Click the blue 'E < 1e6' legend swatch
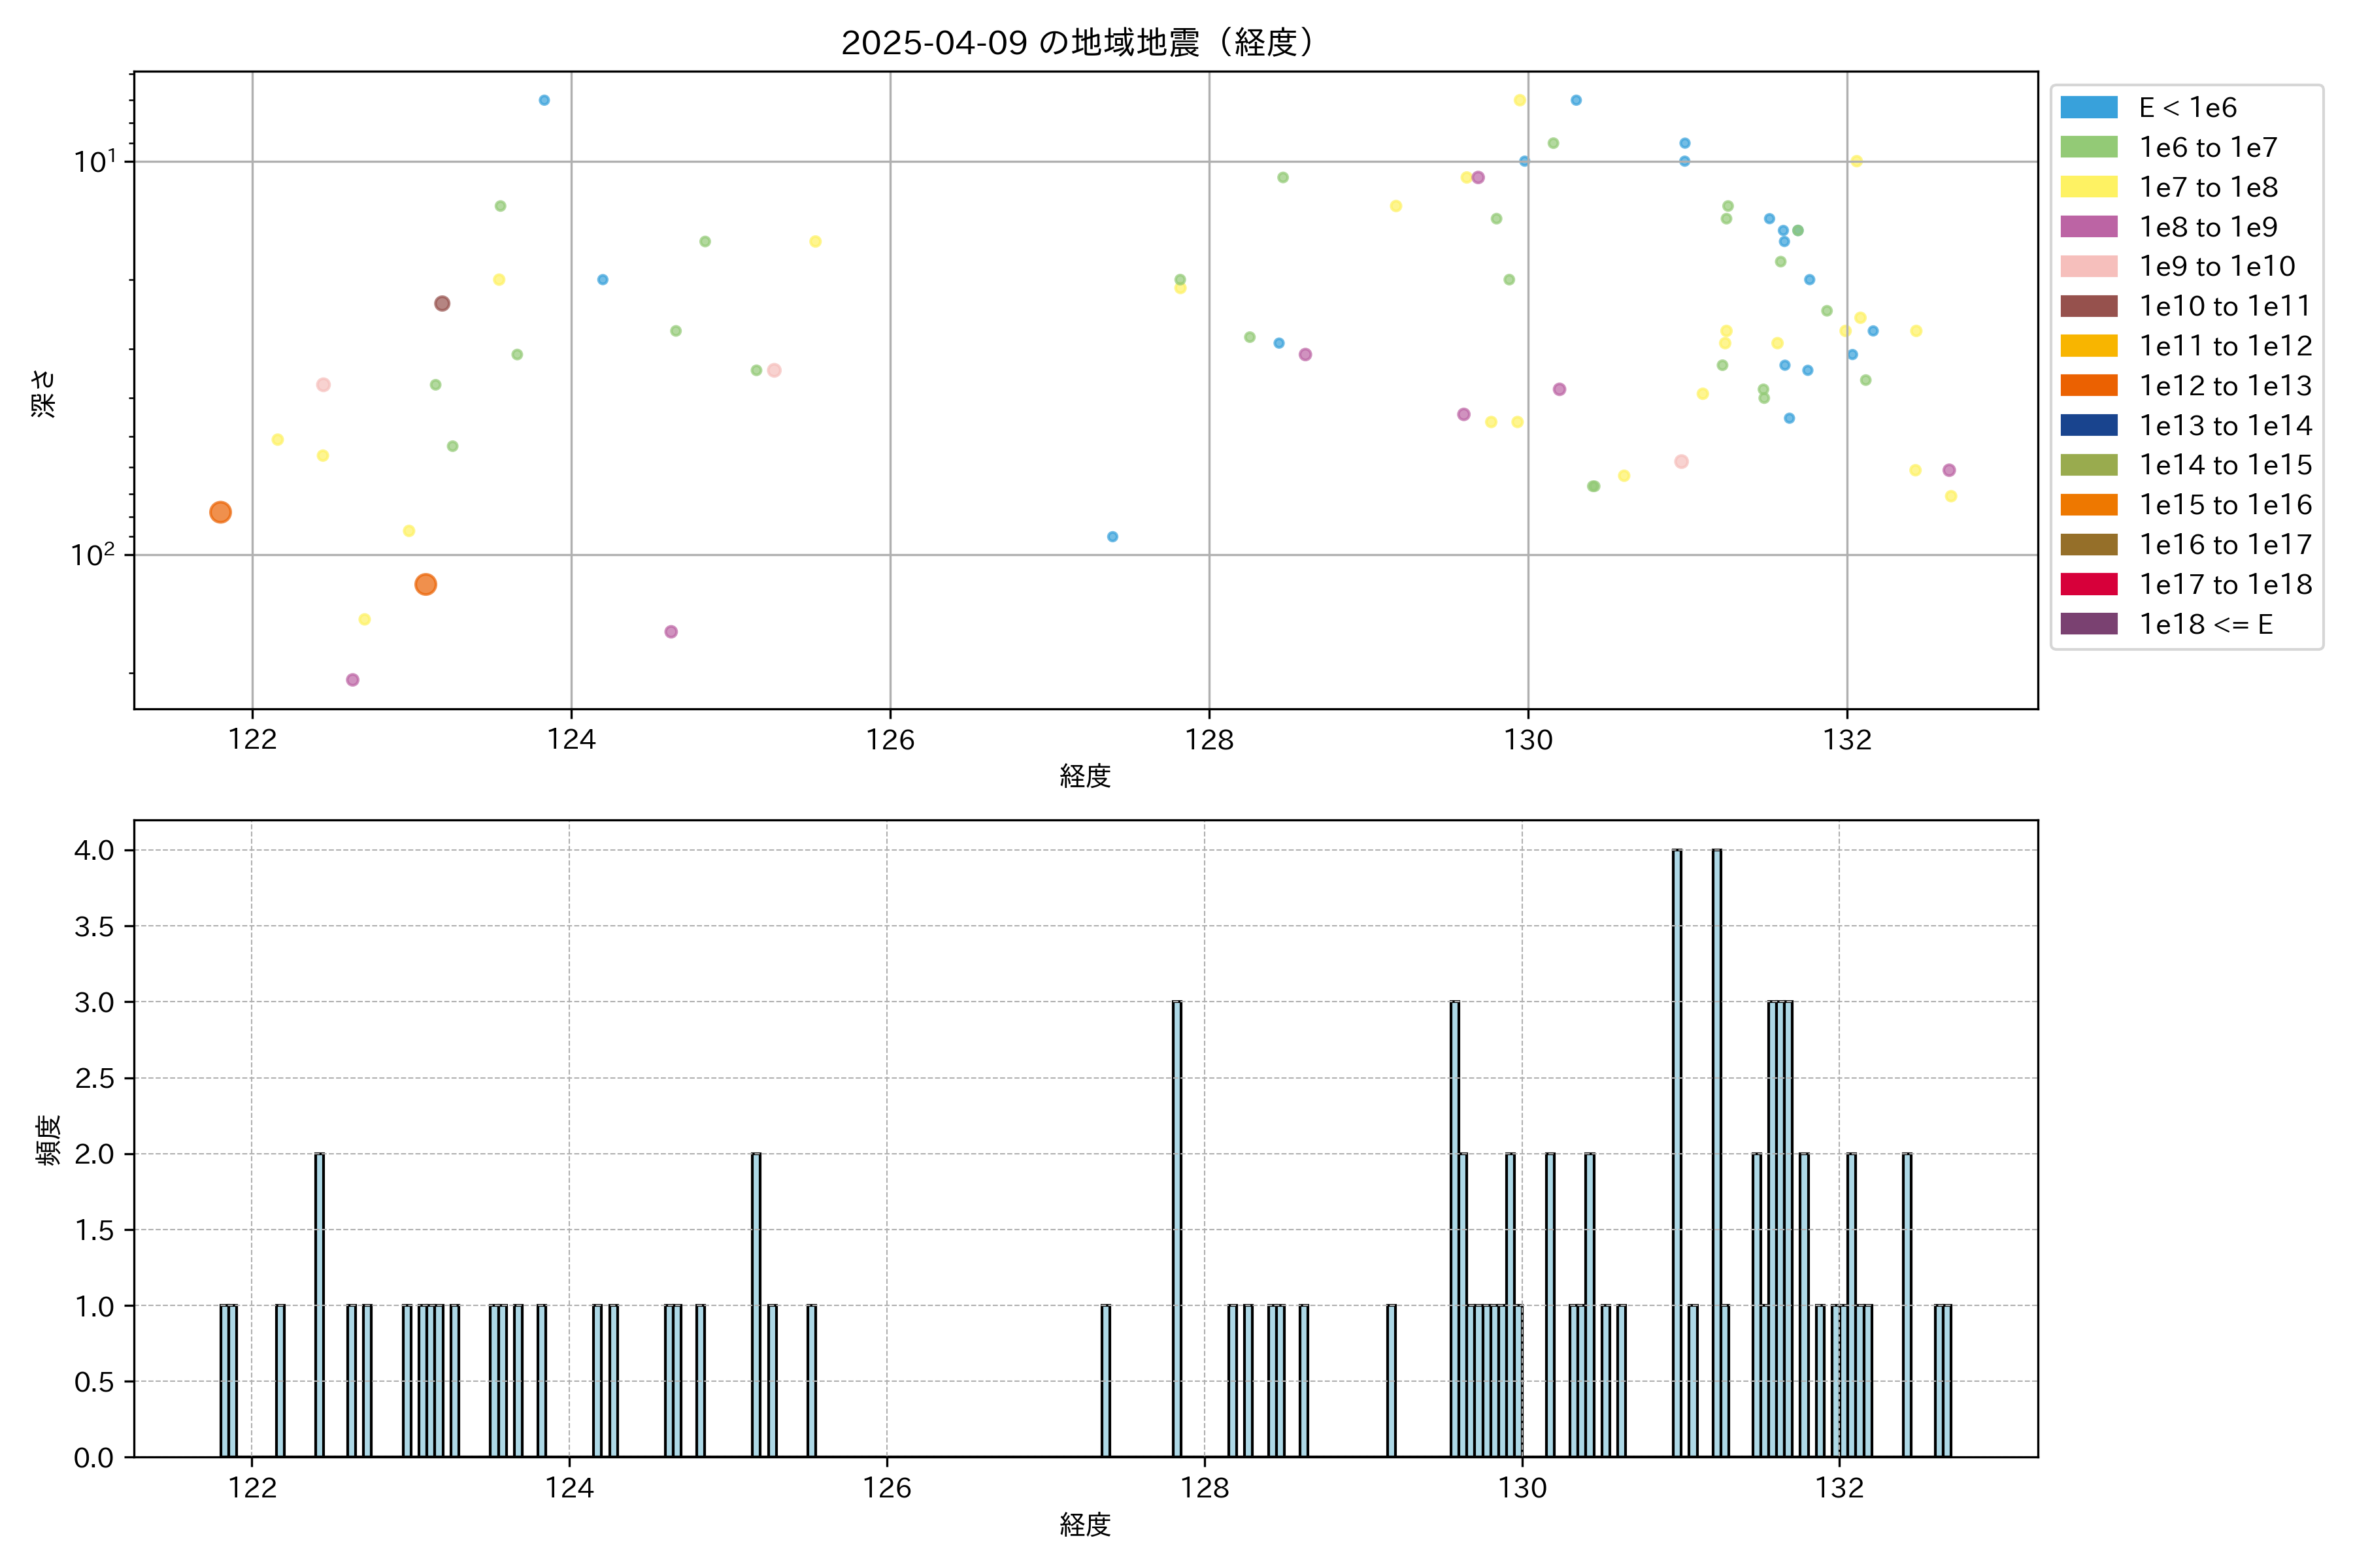Screen dimensions: 2353x1568 [x=2089, y=107]
